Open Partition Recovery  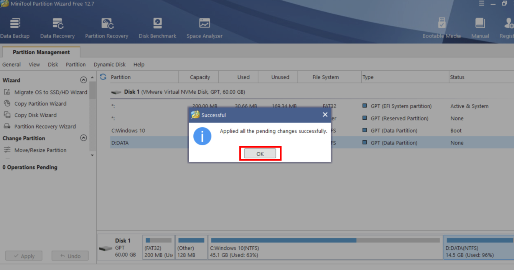click(x=106, y=27)
